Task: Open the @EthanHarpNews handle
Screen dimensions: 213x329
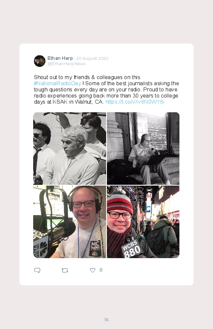Action: 66,64
